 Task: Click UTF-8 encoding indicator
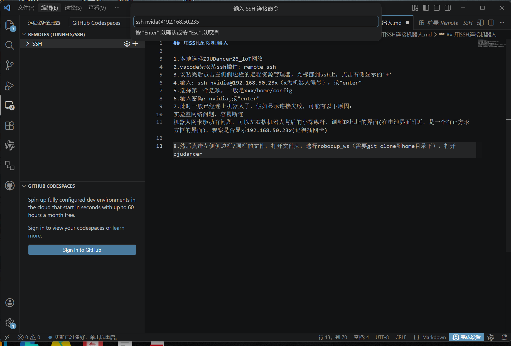click(382, 337)
